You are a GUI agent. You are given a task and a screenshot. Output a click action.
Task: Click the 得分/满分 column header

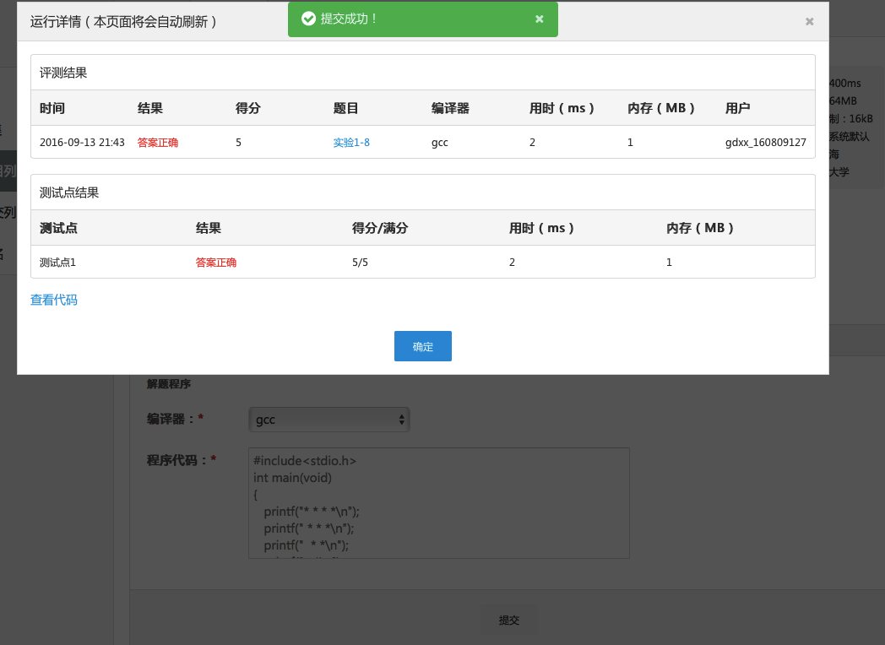click(x=380, y=228)
